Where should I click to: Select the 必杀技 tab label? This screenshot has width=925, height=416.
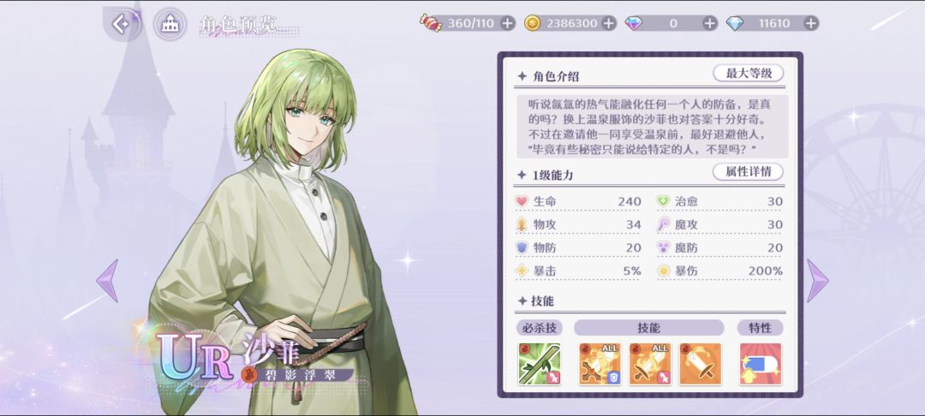540,328
